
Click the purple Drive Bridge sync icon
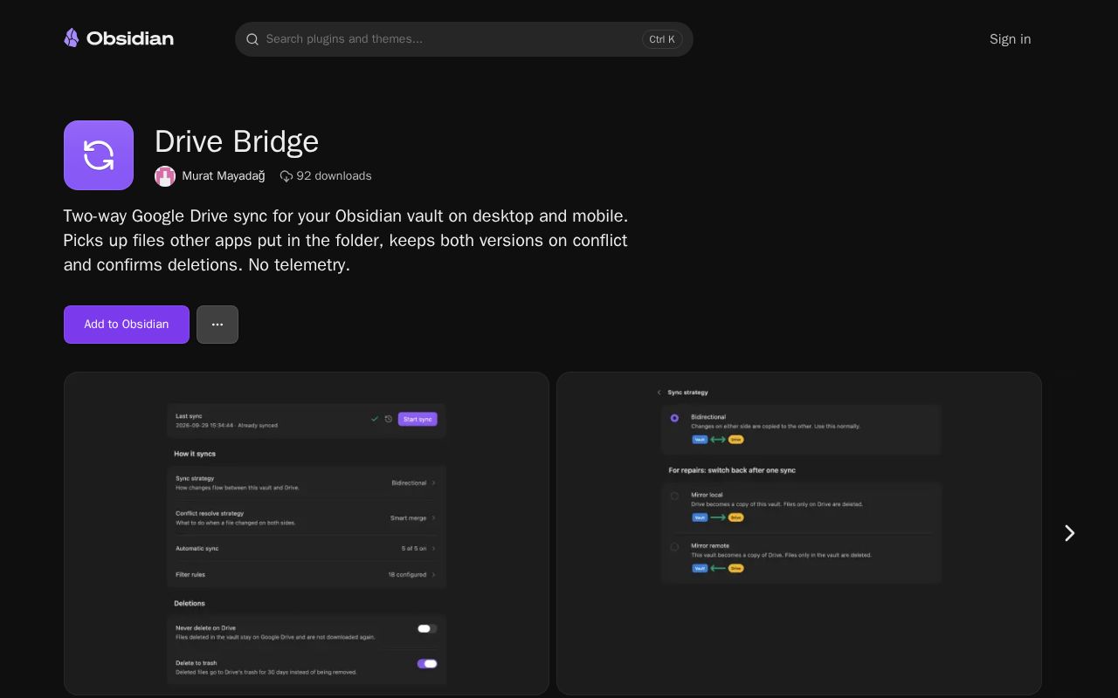pos(99,155)
